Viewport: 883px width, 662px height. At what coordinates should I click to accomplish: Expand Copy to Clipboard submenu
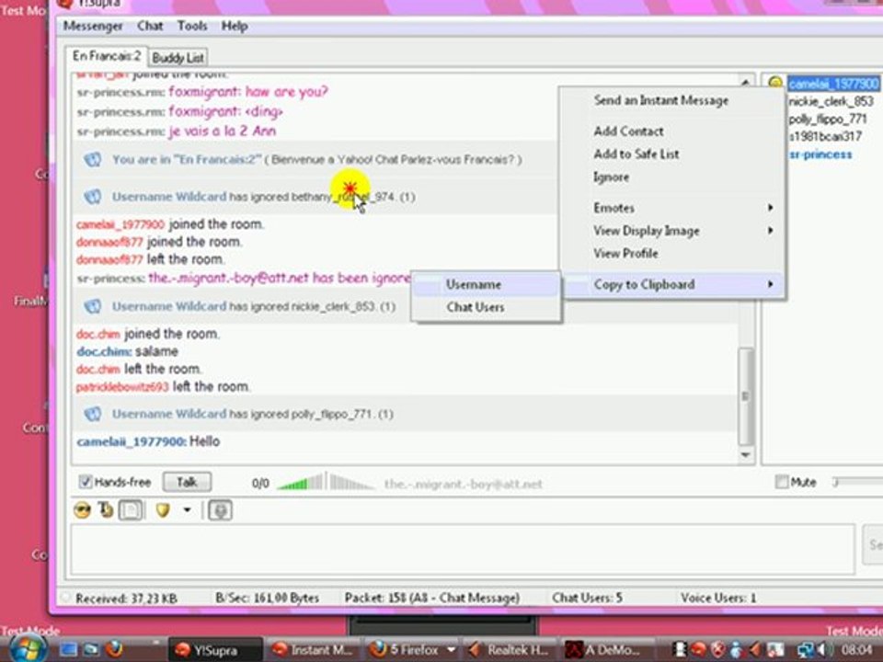pos(672,284)
